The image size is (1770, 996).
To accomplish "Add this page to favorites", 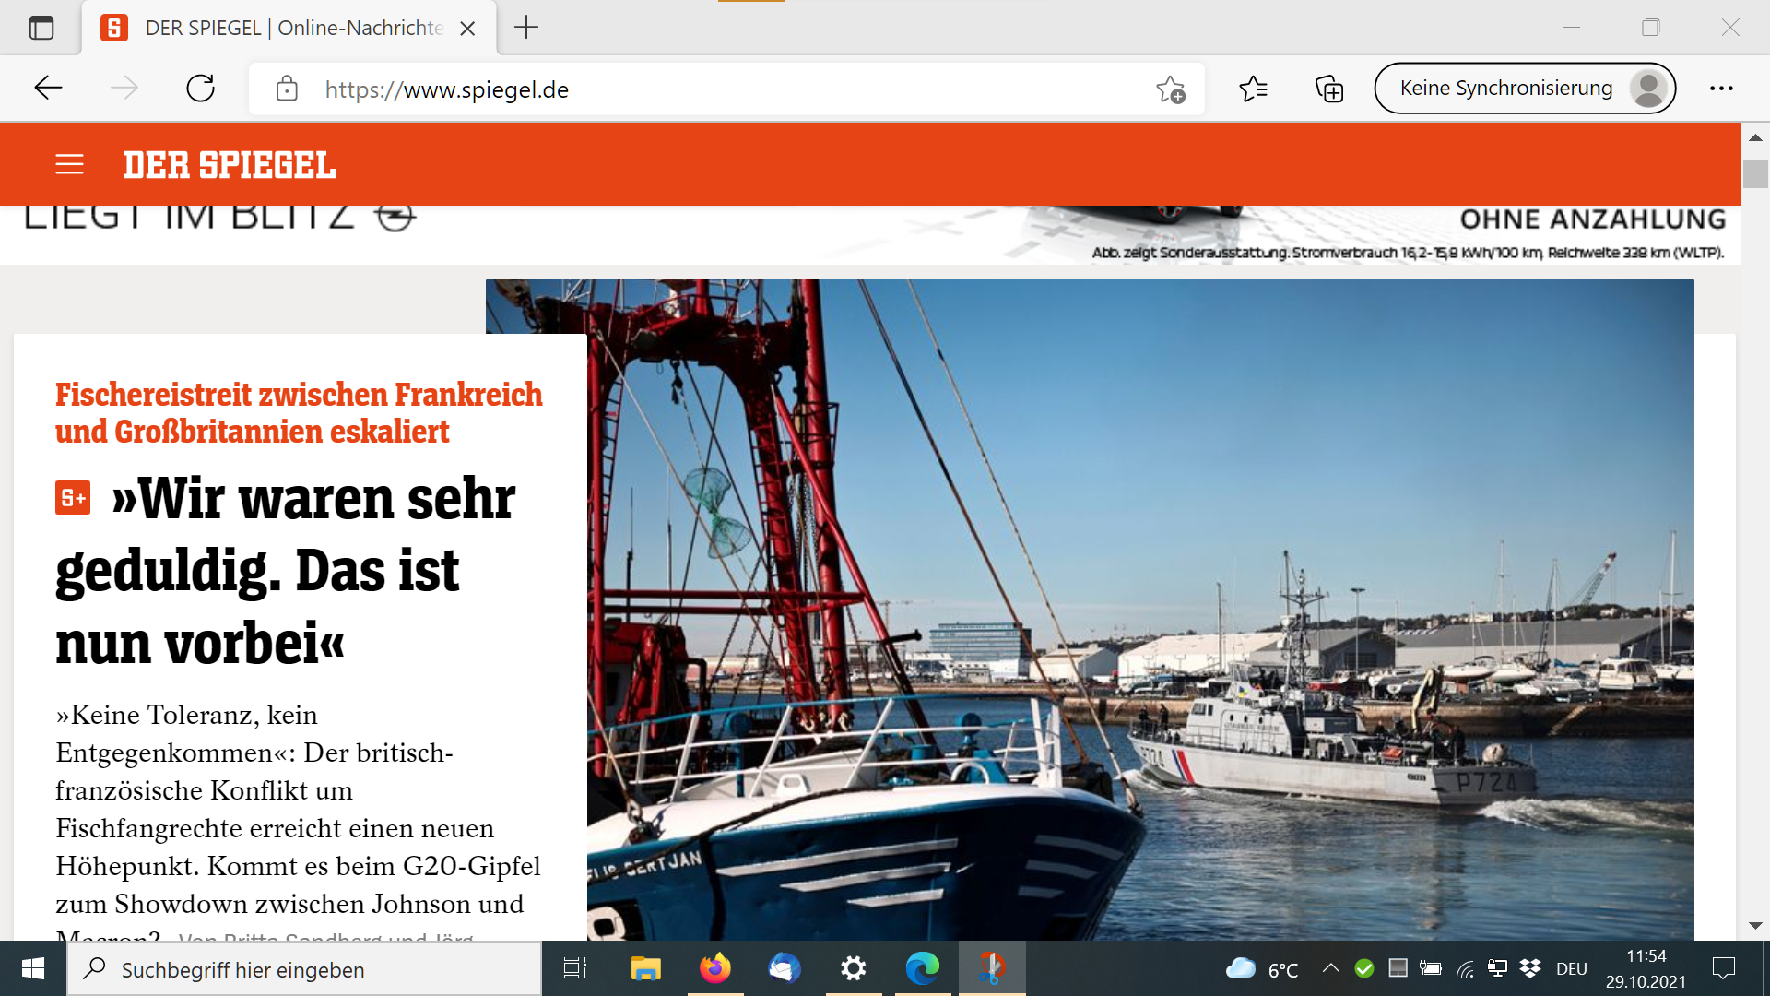I will point(1170,89).
